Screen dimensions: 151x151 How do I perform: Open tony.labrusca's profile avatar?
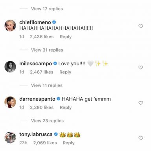[x=10, y=137]
